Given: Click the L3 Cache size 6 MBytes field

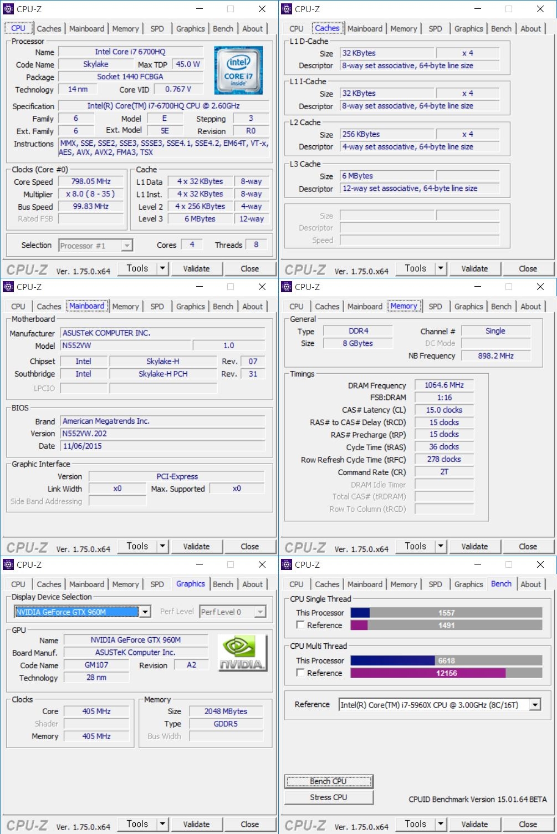Looking at the screenshot, I should (387, 176).
